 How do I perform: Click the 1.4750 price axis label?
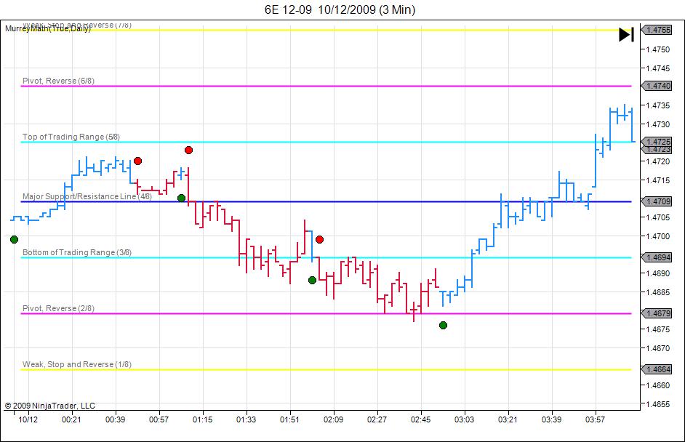point(658,49)
